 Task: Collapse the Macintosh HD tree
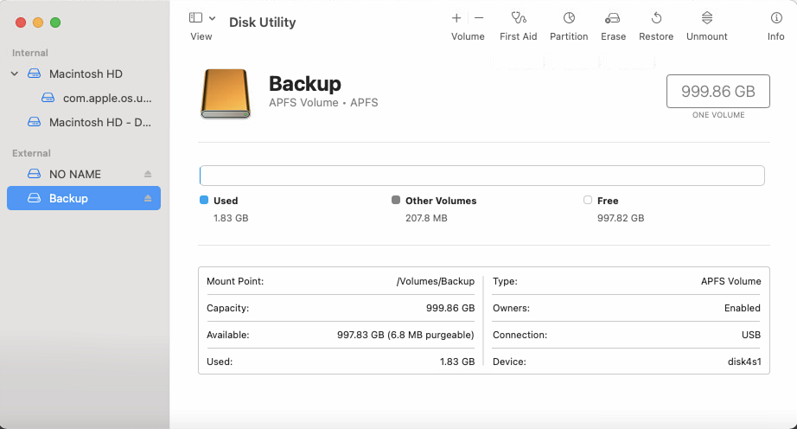(15, 74)
